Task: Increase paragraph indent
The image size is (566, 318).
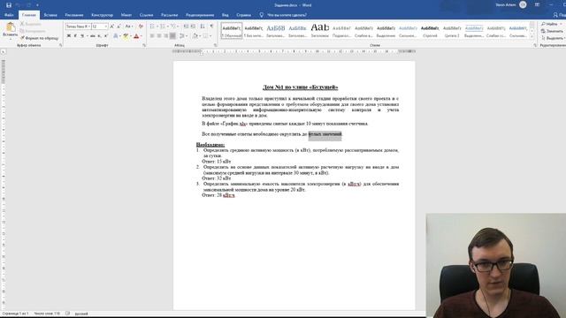Action: coord(193,26)
